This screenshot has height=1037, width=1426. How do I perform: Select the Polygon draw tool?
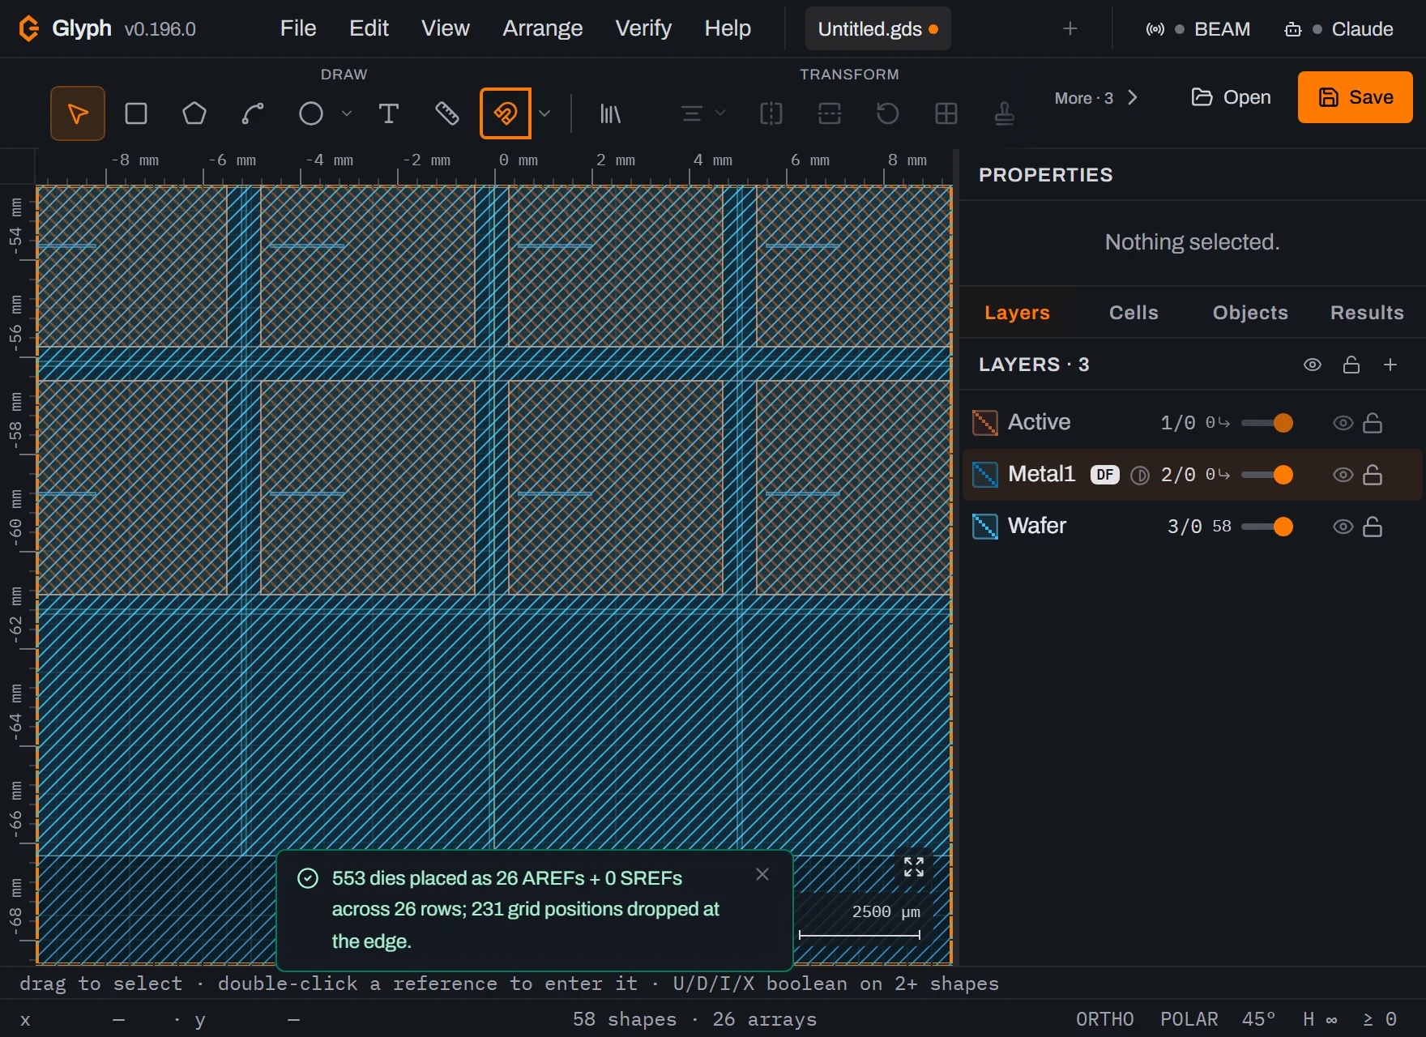(x=194, y=113)
